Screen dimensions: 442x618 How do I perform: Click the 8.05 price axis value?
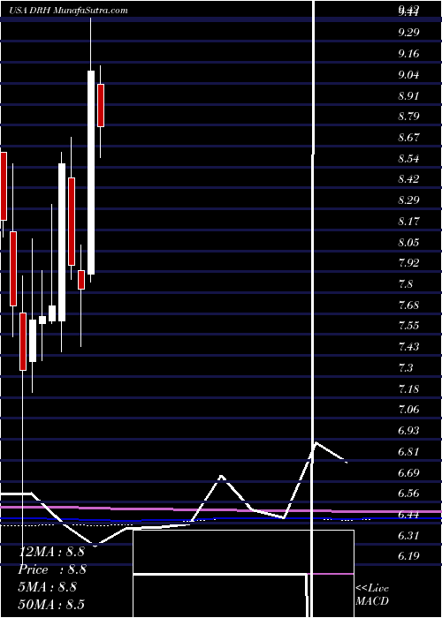[408, 242]
